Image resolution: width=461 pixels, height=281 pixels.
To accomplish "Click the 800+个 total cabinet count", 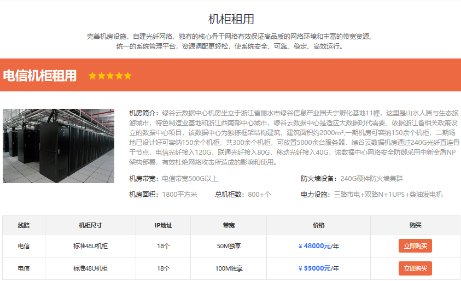I will 259,194.
